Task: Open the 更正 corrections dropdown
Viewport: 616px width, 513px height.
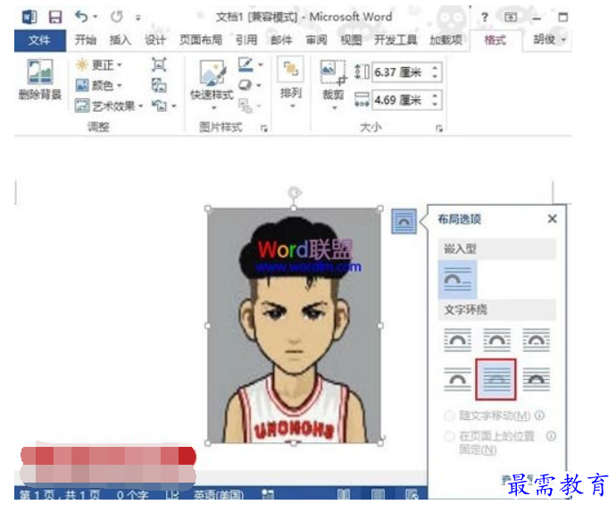Action: (x=98, y=64)
